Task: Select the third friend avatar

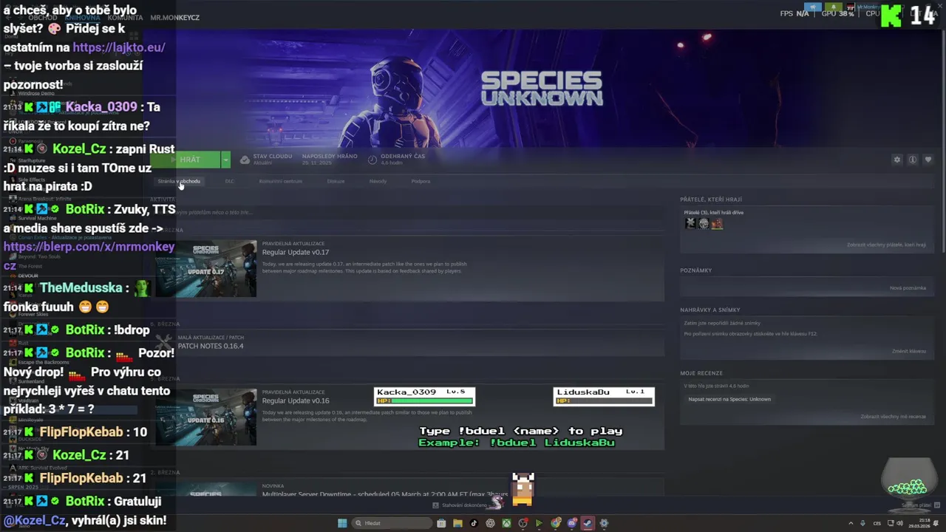Action: (x=717, y=223)
